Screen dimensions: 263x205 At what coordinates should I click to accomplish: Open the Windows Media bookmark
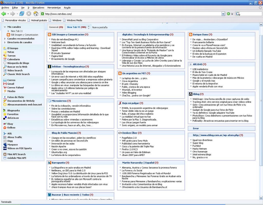pyautogui.click(x=72, y=20)
